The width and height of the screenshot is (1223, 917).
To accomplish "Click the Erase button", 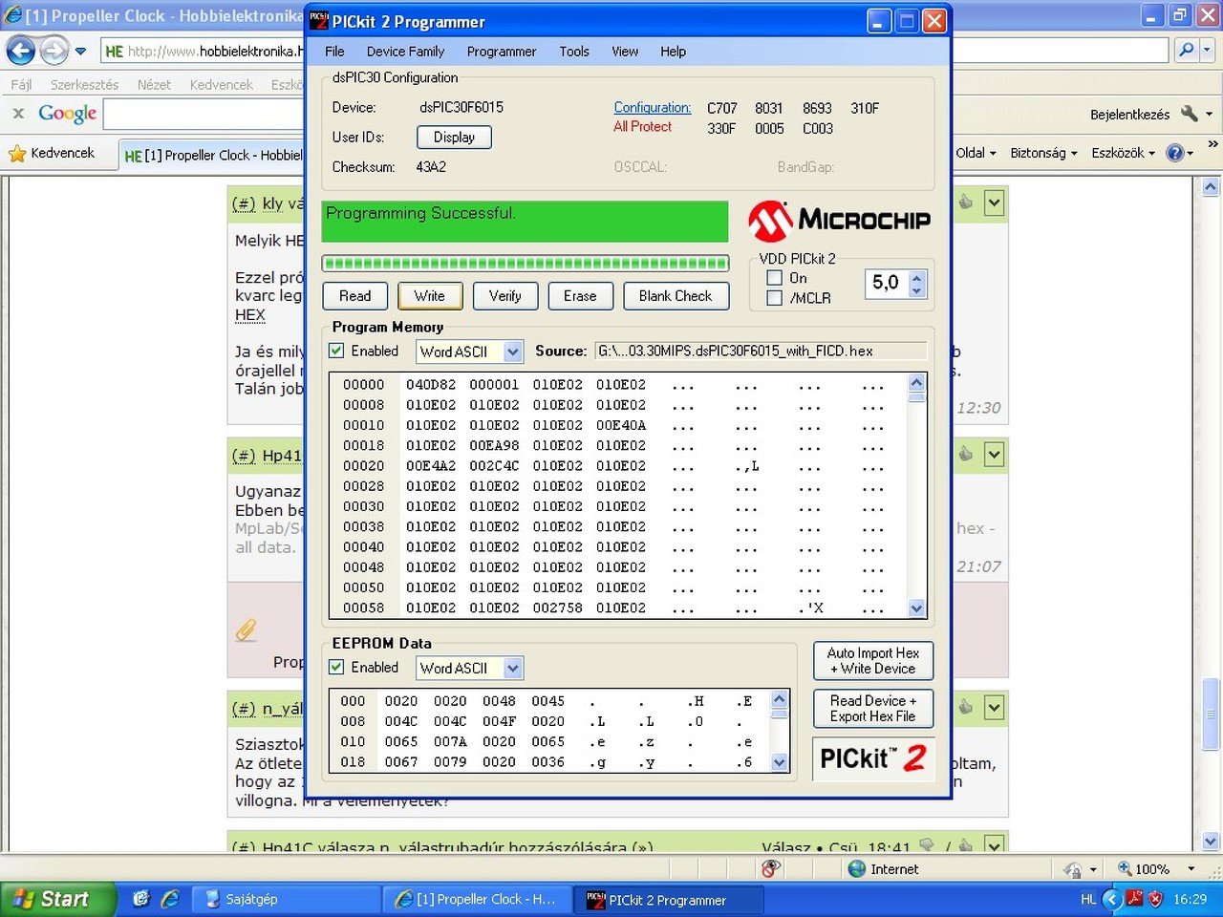I will pyautogui.click(x=580, y=296).
